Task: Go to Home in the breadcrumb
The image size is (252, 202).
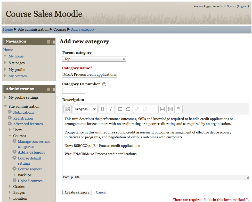Action: click(8, 29)
